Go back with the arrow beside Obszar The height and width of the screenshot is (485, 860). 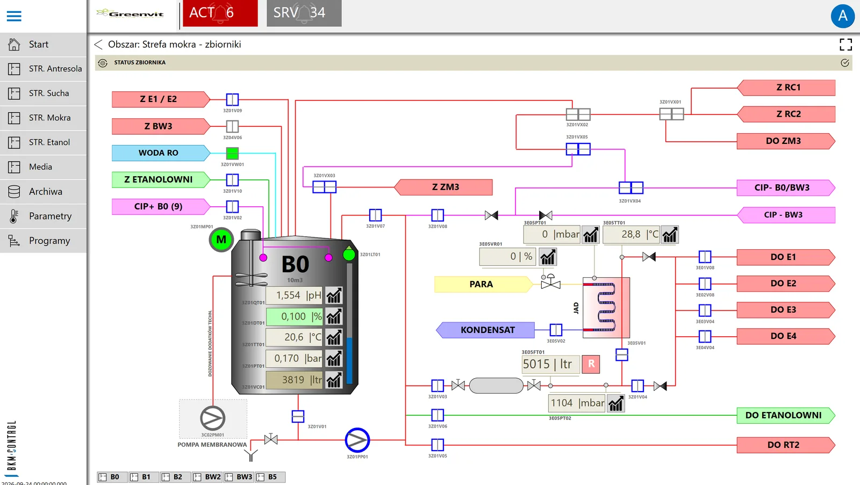coord(98,45)
